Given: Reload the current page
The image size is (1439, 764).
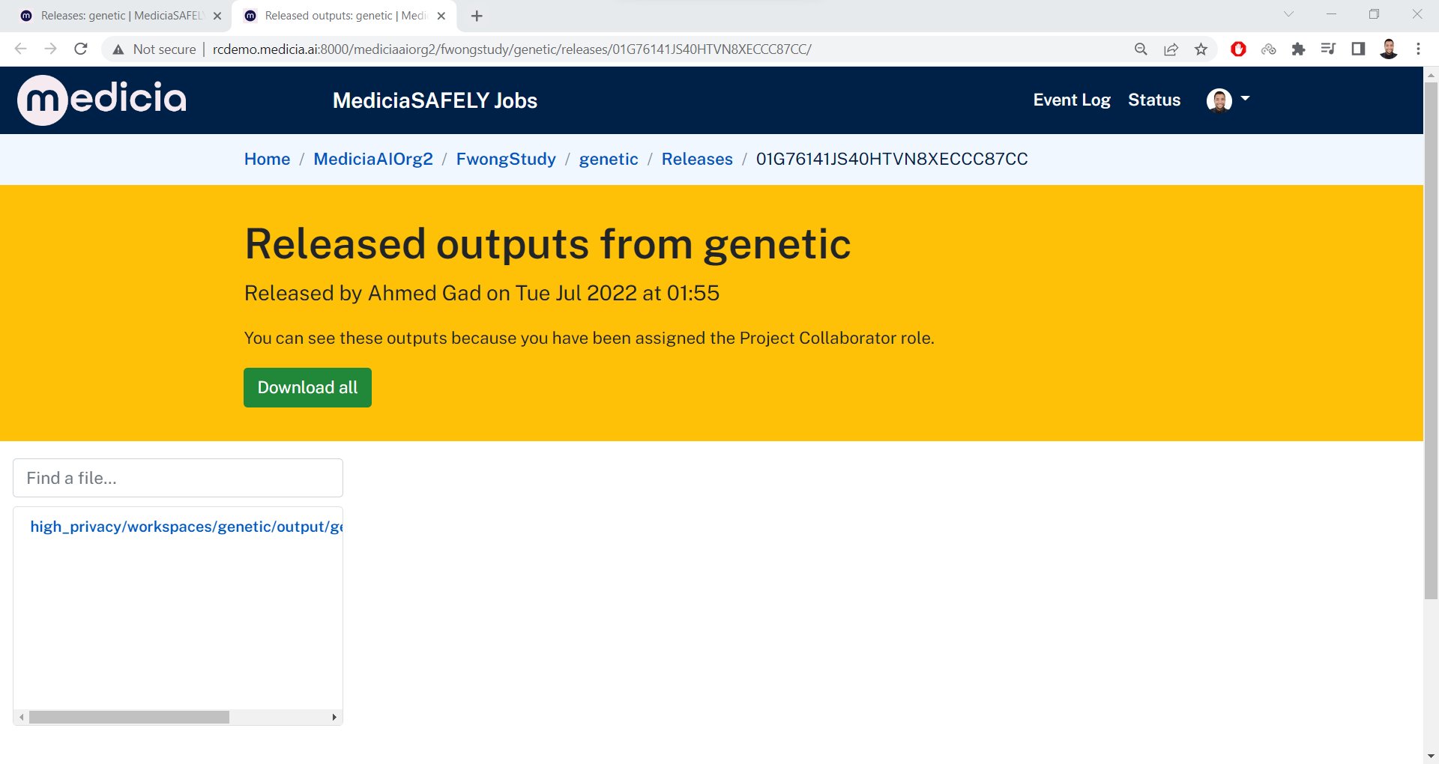Looking at the screenshot, I should coord(81,49).
